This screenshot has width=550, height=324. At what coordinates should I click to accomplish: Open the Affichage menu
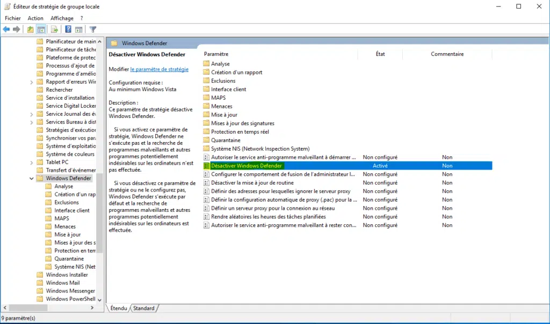(62, 18)
